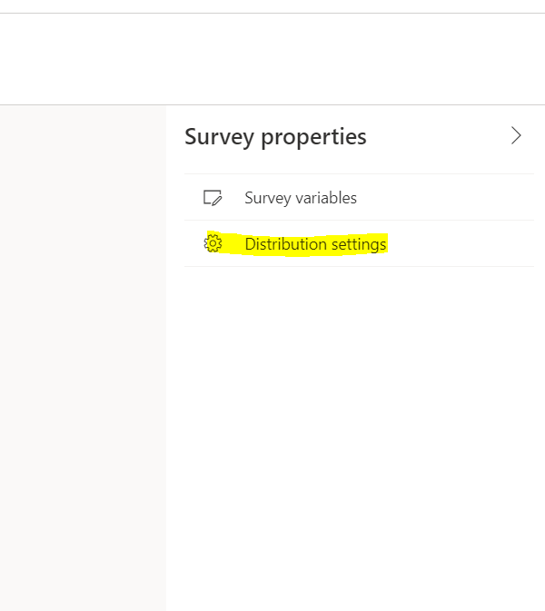Click the Distribution settings gear icon
The image size is (545, 611).
213,243
